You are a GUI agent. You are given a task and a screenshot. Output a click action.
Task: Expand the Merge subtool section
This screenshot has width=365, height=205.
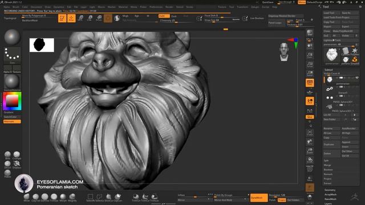[x=327, y=165]
